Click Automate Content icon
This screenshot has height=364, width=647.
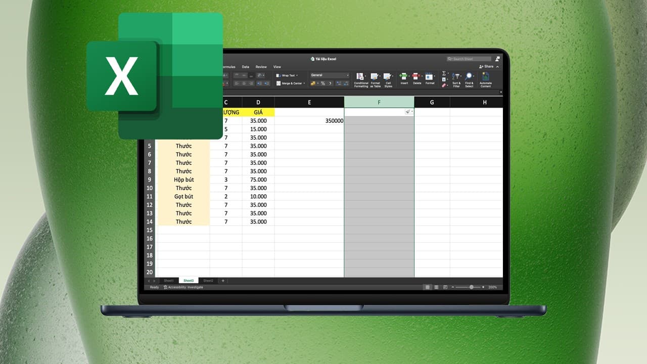[486, 76]
